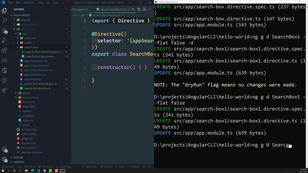The height and width of the screenshot is (173, 308).
Task: Open File Explorer from taskbar
Action: pos(26,171)
